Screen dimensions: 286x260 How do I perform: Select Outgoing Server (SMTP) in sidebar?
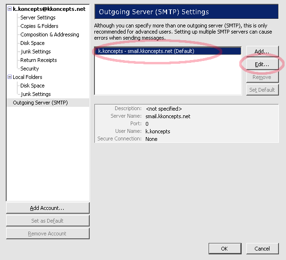[48, 103]
